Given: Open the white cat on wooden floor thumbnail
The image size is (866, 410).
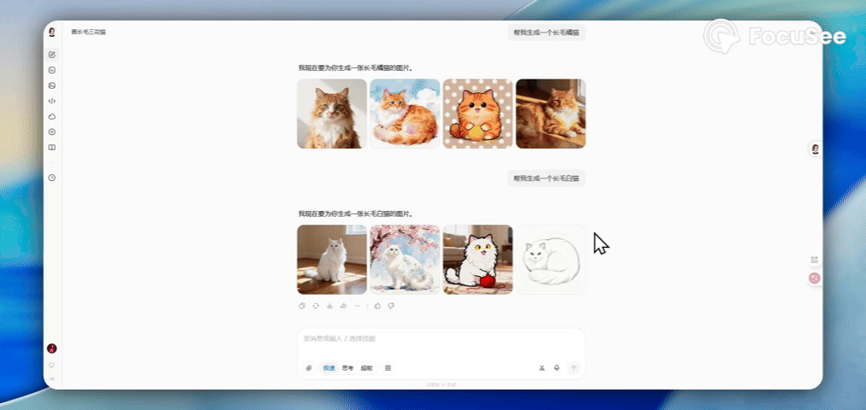Looking at the screenshot, I should click(x=332, y=260).
